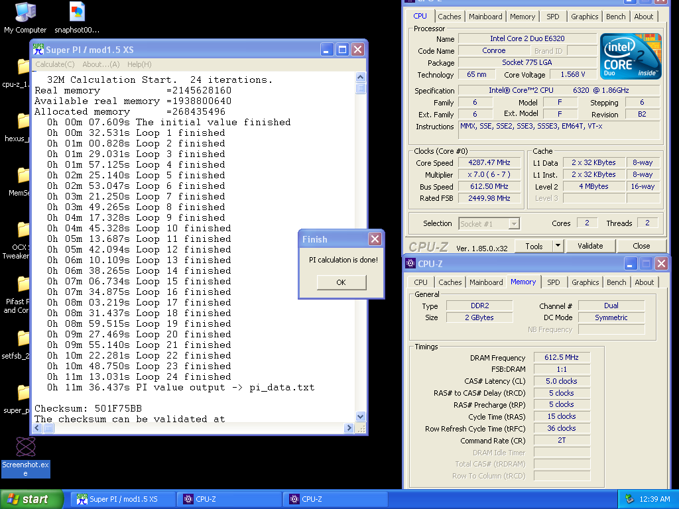Switch to About tab in upper CPU-Z

[x=643, y=17]
